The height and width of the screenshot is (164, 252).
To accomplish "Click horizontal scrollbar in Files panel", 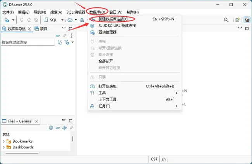I will [22, 153].
